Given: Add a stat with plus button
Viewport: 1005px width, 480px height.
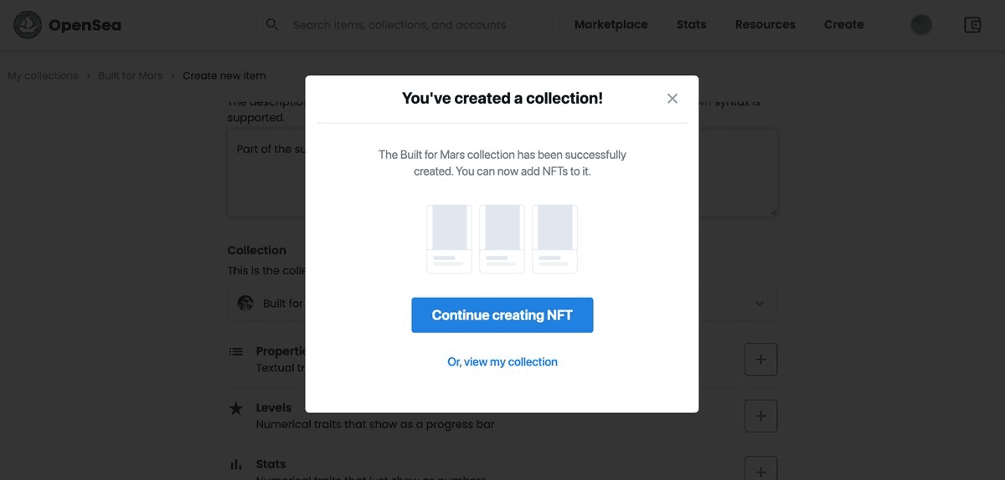Looking at the screenshot, I should (x=760, y=468).
